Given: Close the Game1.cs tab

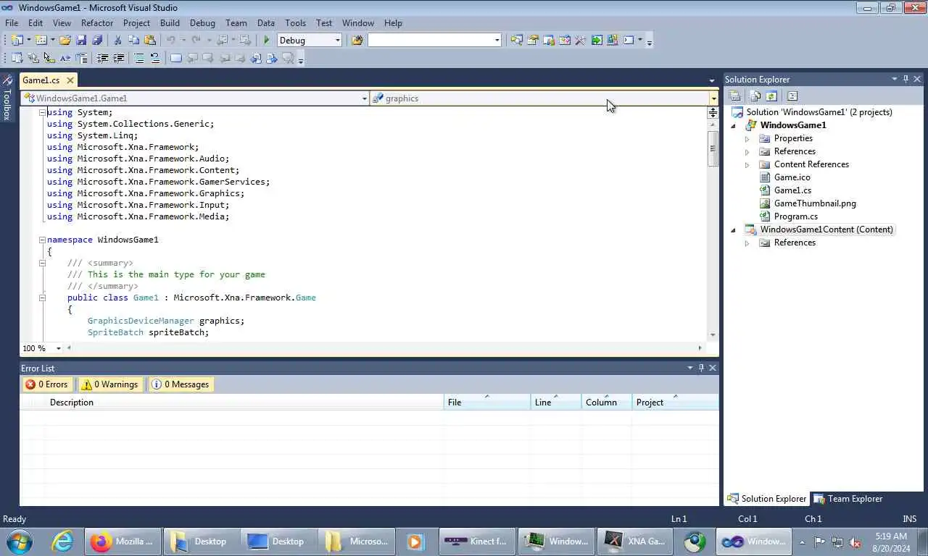Looking at the screenshot, I should pos(70,80).
